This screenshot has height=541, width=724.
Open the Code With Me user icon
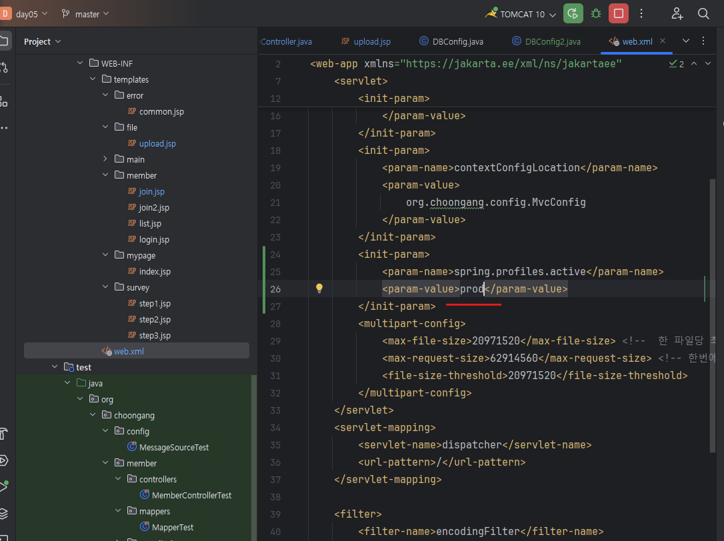click(x=677, y=13)
